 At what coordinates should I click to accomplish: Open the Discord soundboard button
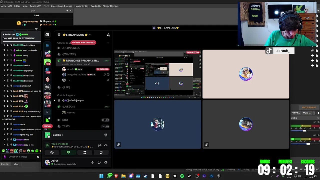(x=101, y=152)
